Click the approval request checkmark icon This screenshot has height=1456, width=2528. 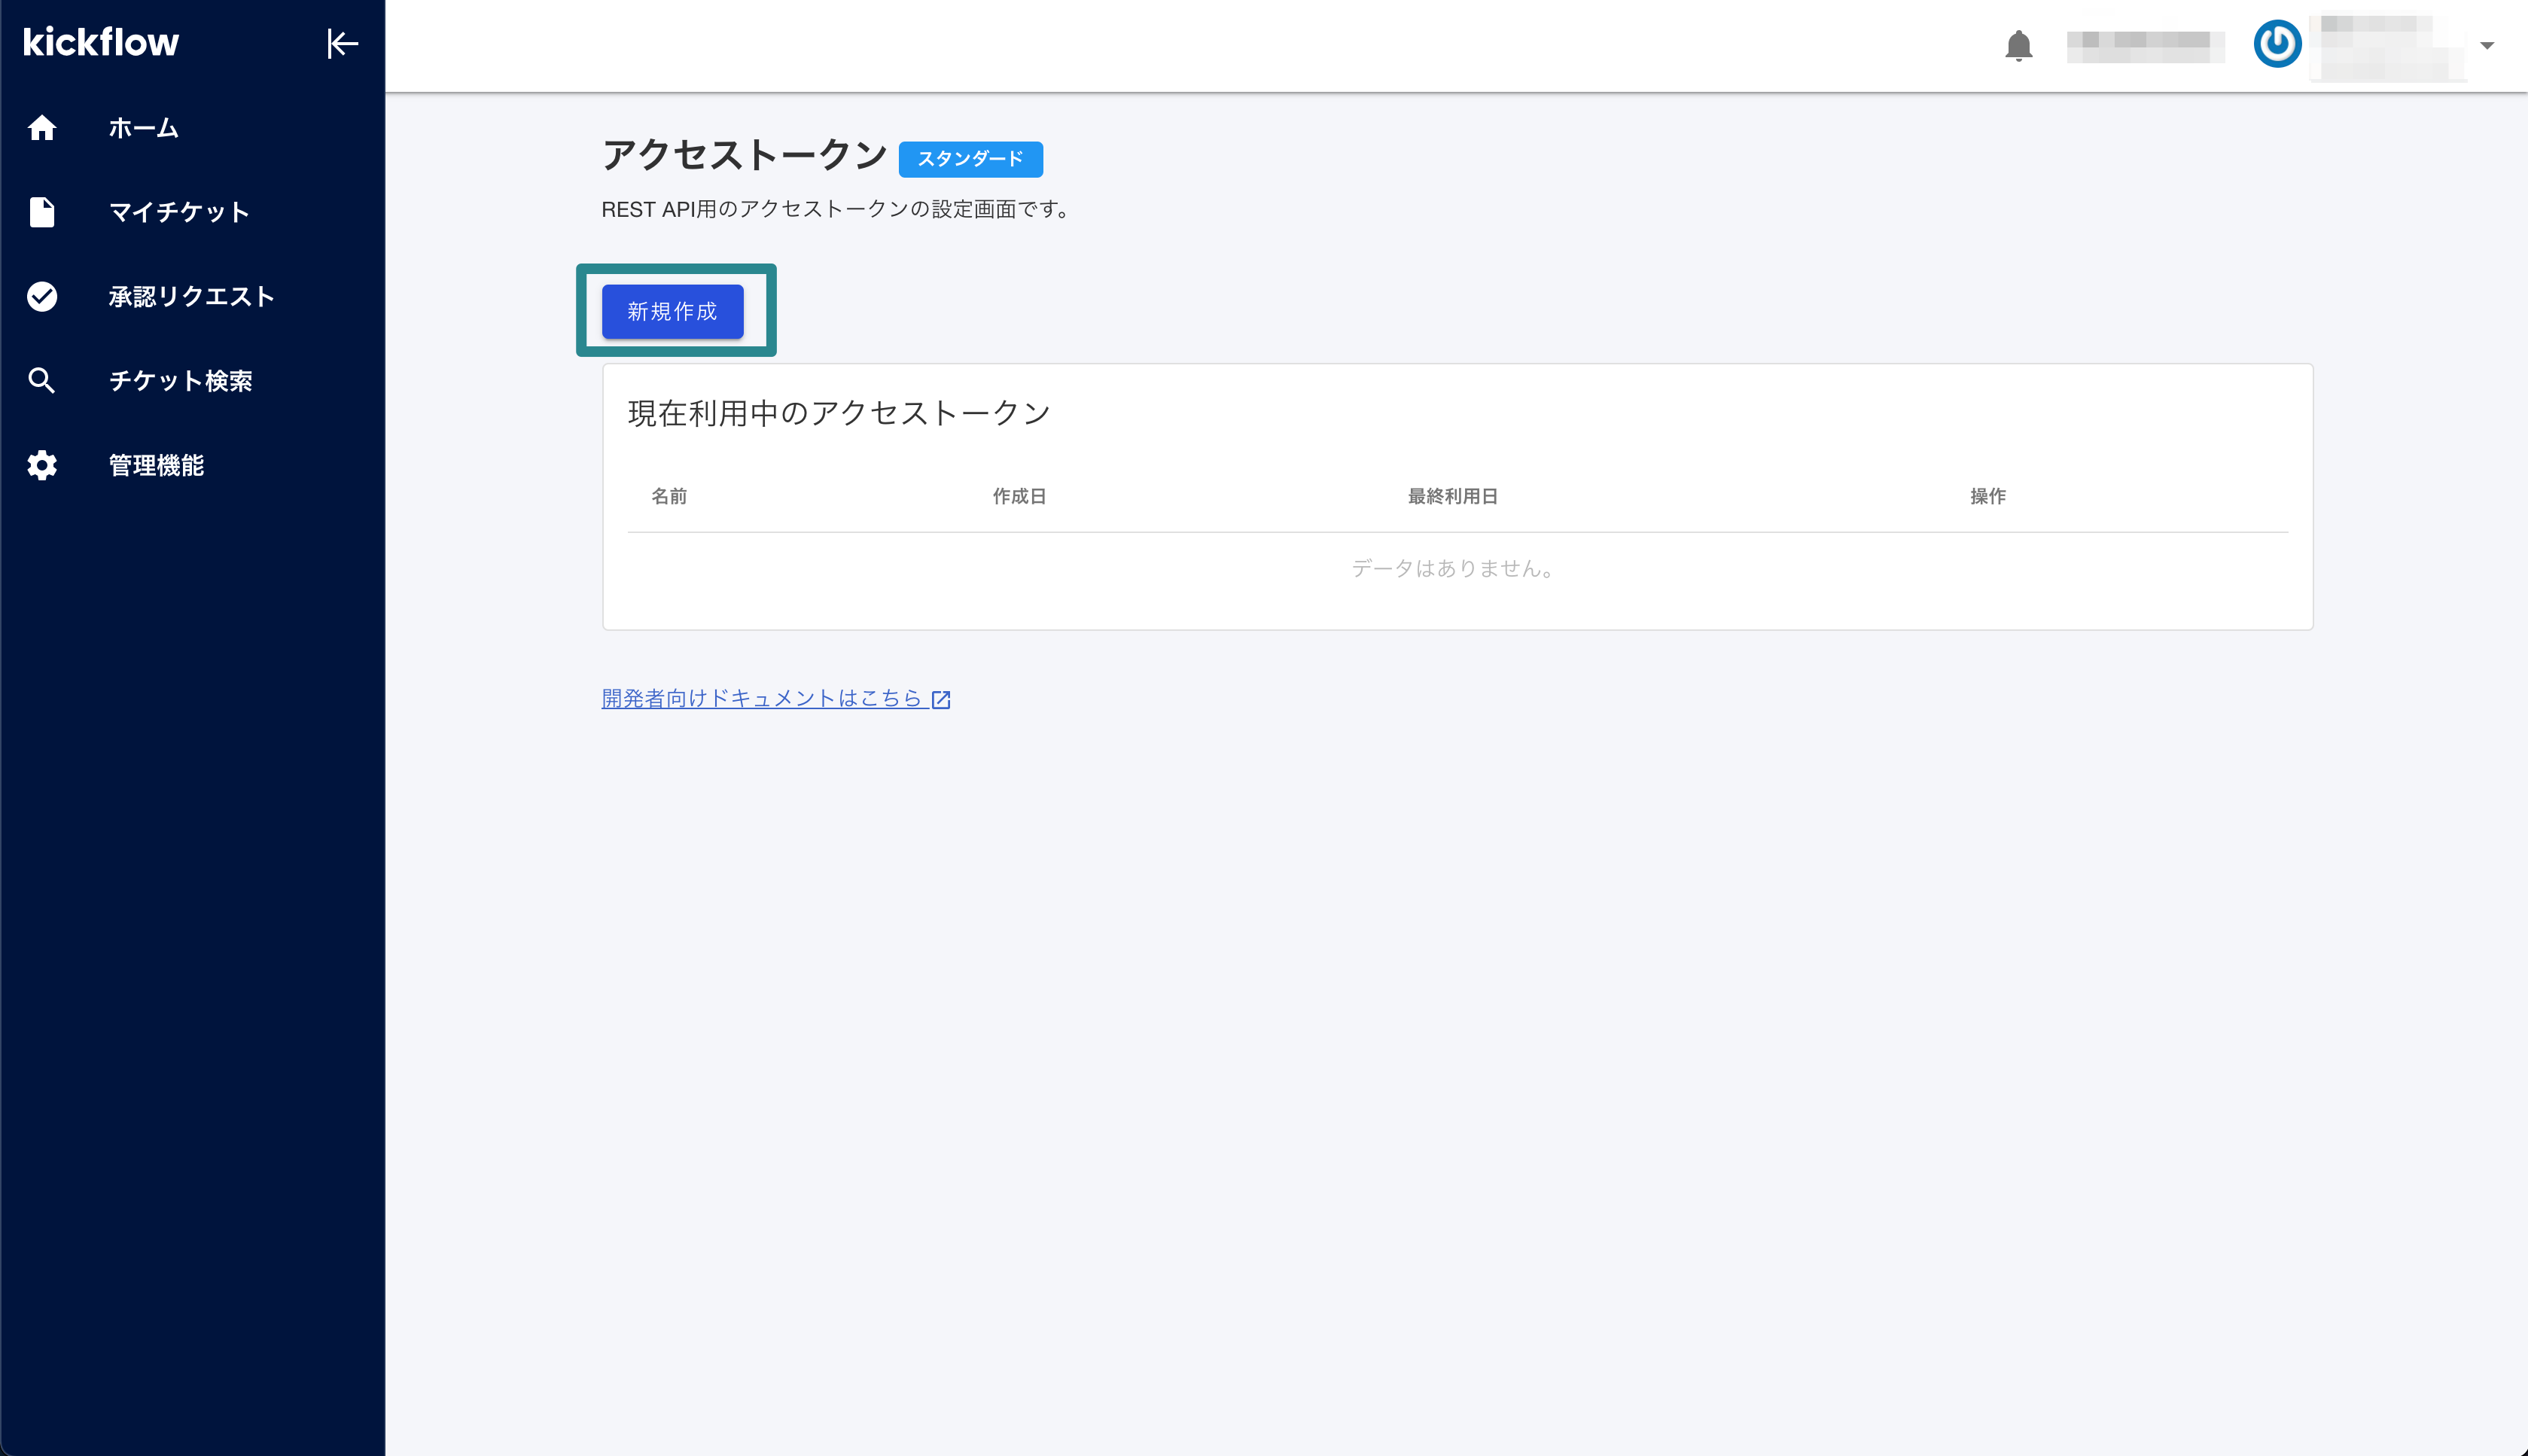pos(42,296)
